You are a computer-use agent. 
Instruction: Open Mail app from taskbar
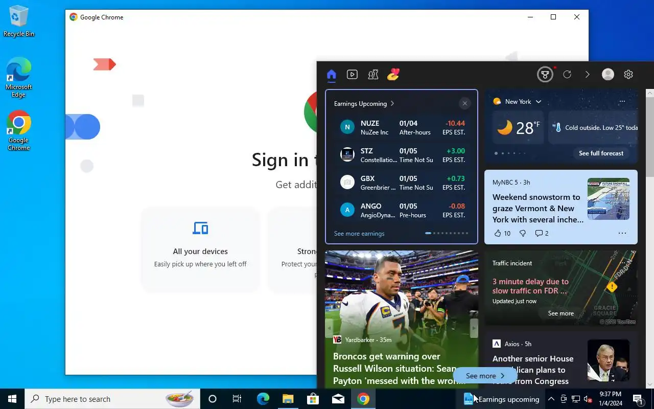pyautogui.click(x=338, y=399)
